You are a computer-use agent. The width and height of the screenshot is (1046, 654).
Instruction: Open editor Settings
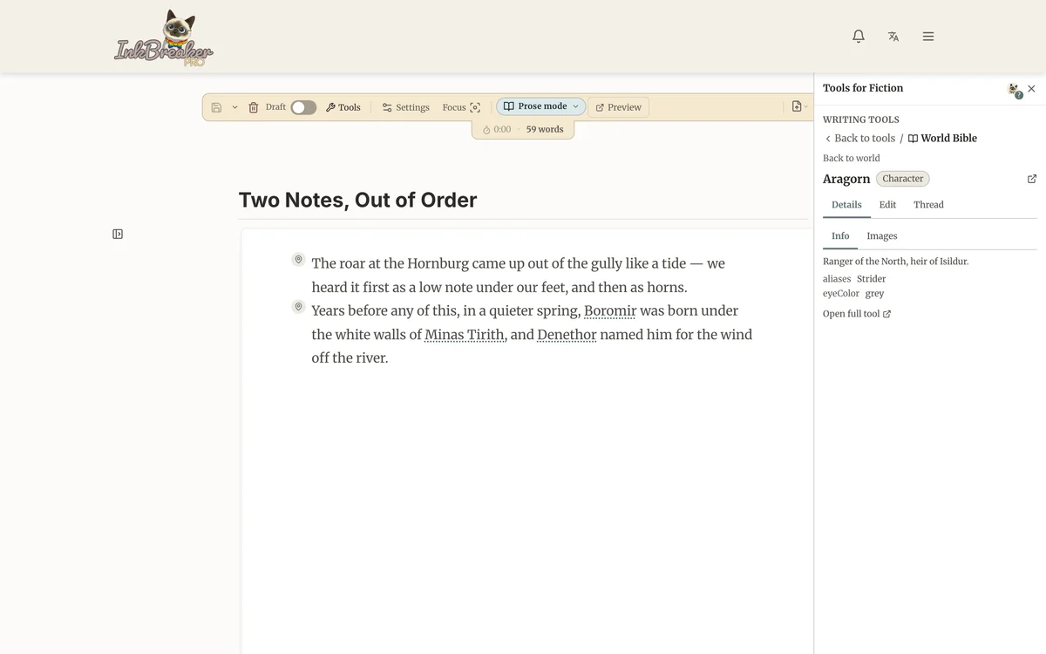click(x=406, y=107)
